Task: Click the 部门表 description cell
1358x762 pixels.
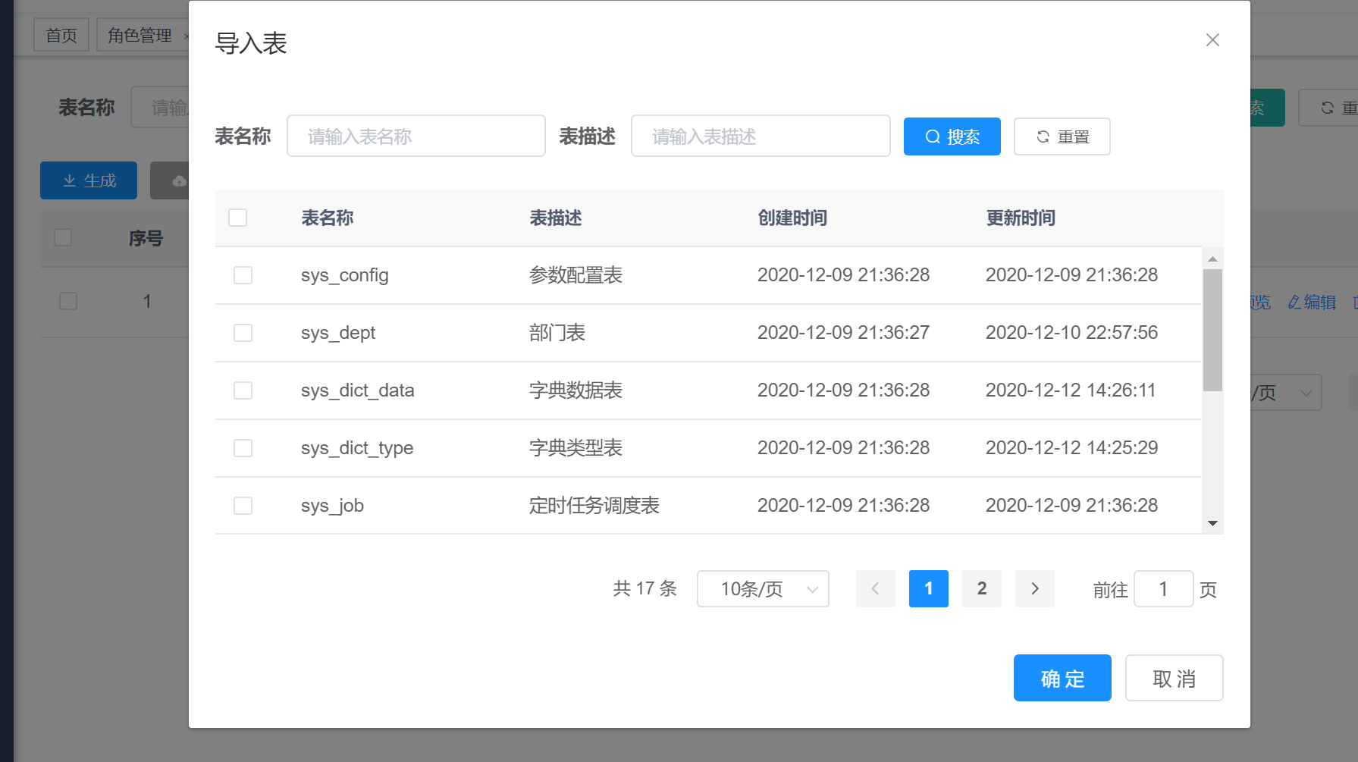Action: [x=557, y=333]
